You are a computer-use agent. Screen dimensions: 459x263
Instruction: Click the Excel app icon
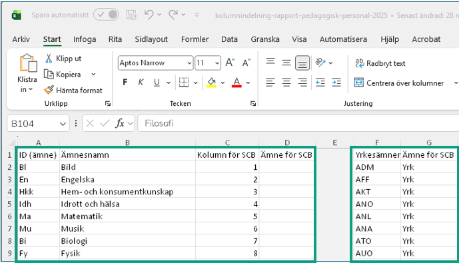point(17,15)
